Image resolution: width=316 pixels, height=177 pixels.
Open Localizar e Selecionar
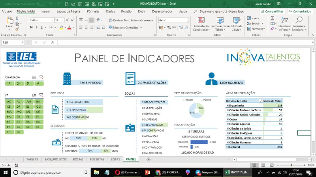coord(299,24)
